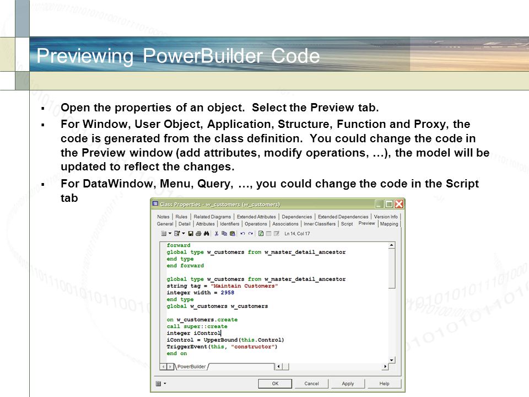Click the previous-tab arrow beside PowerBuilder tab
The width and height of the screenshot is (529, 397).
[x=163, y=367]
